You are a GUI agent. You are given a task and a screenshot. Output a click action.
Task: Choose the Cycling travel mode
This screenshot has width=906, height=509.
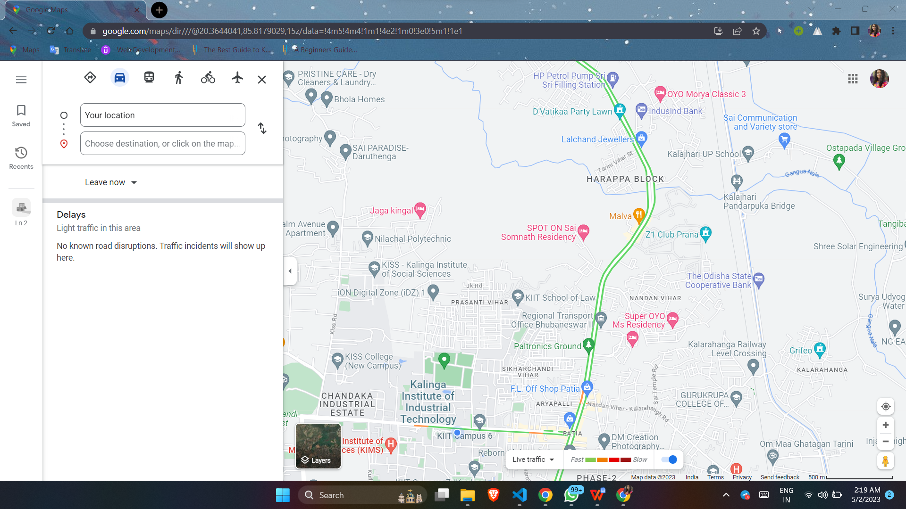[x=208, y=78]
